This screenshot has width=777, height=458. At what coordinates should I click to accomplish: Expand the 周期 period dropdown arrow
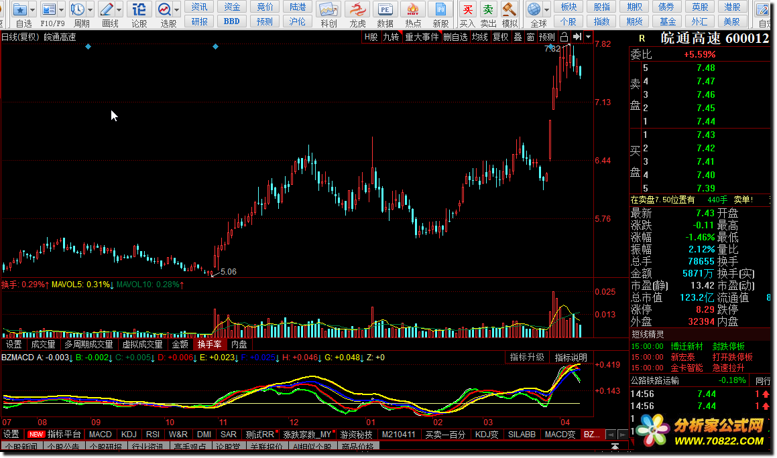pos(91,9)
